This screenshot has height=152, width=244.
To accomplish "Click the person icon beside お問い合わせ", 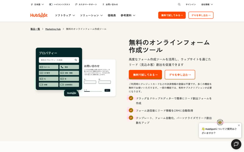I will tap(103, 5).
